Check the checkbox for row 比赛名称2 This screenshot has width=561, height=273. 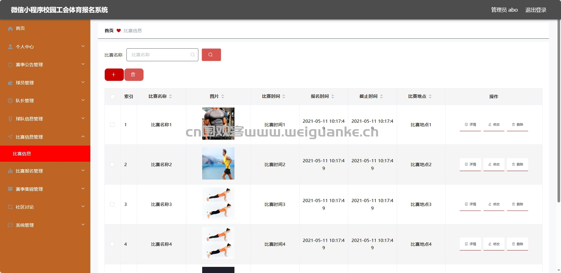(x=112, y=165)
